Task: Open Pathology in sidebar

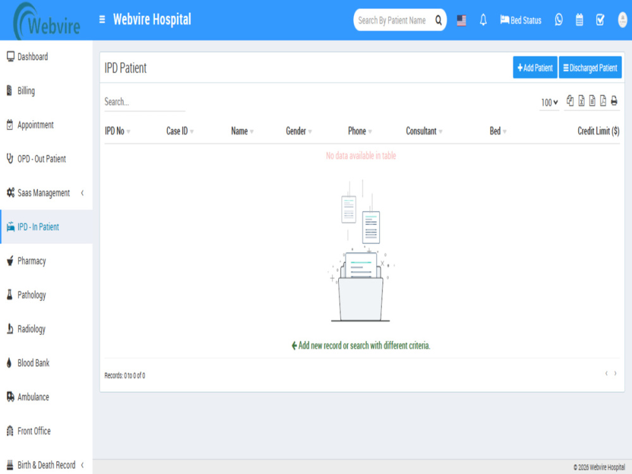Action: [x=46, y=295]
